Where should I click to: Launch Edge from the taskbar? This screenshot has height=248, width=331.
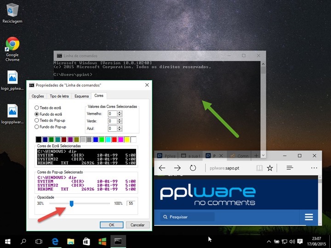point(55,242)
